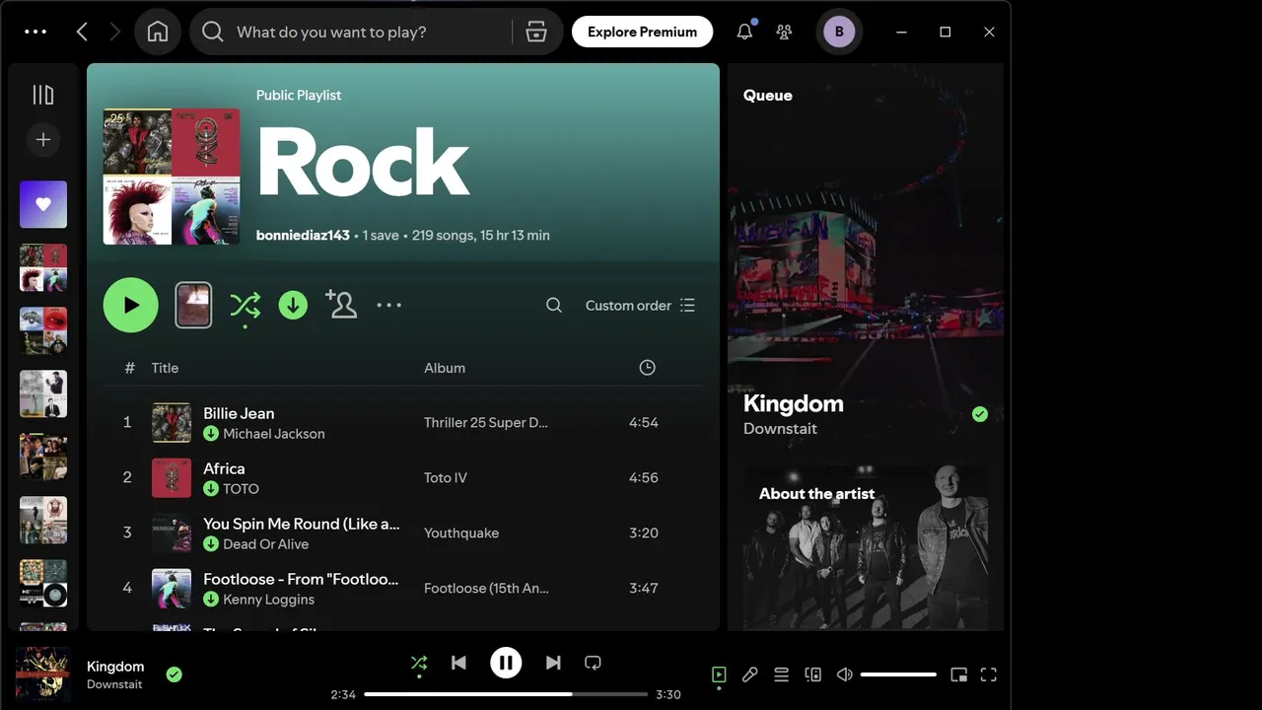The width and height of the screenshot is (1262, 710).
Task: Open the Browse icon in search bar
Action: (x=536, y=32)
